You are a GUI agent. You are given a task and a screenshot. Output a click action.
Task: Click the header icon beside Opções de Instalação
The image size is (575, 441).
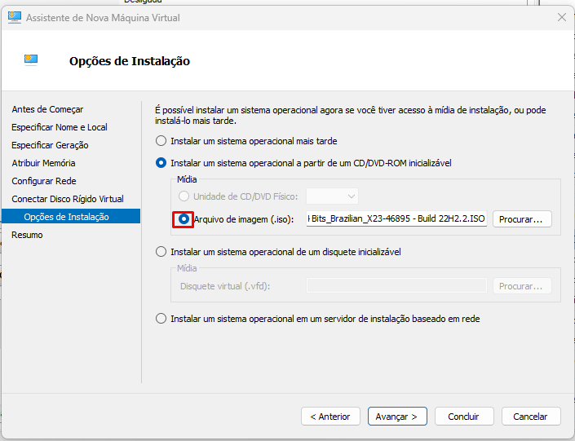coord(32,60)
